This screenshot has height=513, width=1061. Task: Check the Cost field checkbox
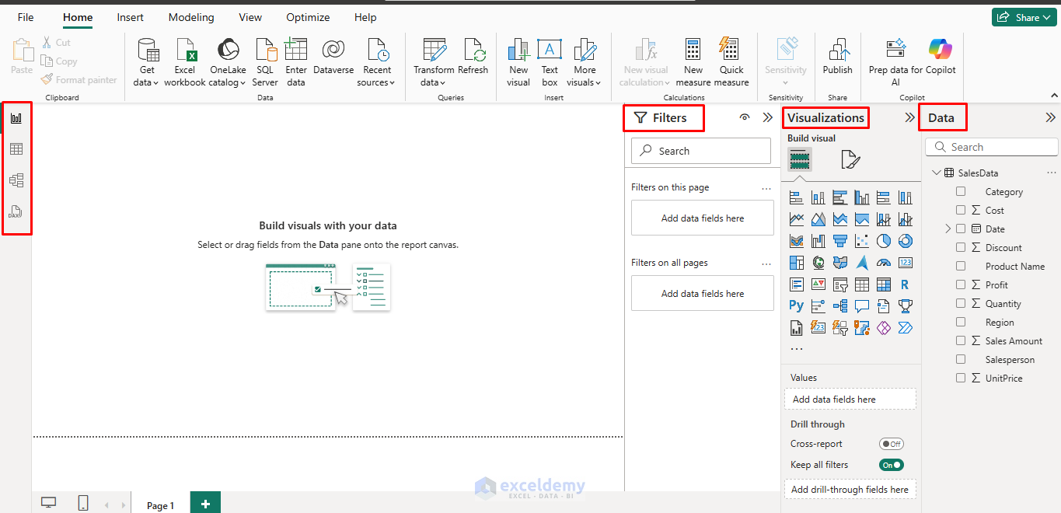coord(961,211)
